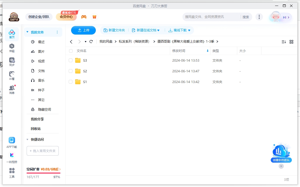
Task: Open the 工具 tools icon
Action: [x=12, y=171]
